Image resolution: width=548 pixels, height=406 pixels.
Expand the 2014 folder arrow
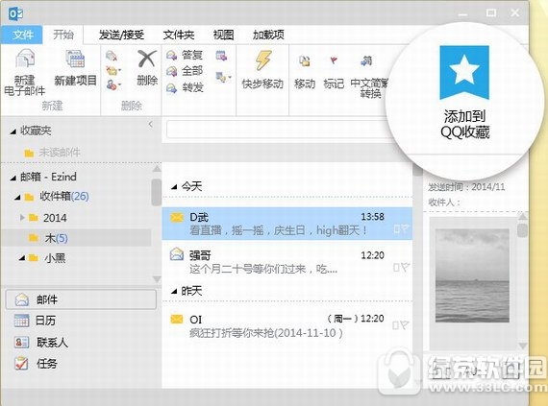(22, 218)
